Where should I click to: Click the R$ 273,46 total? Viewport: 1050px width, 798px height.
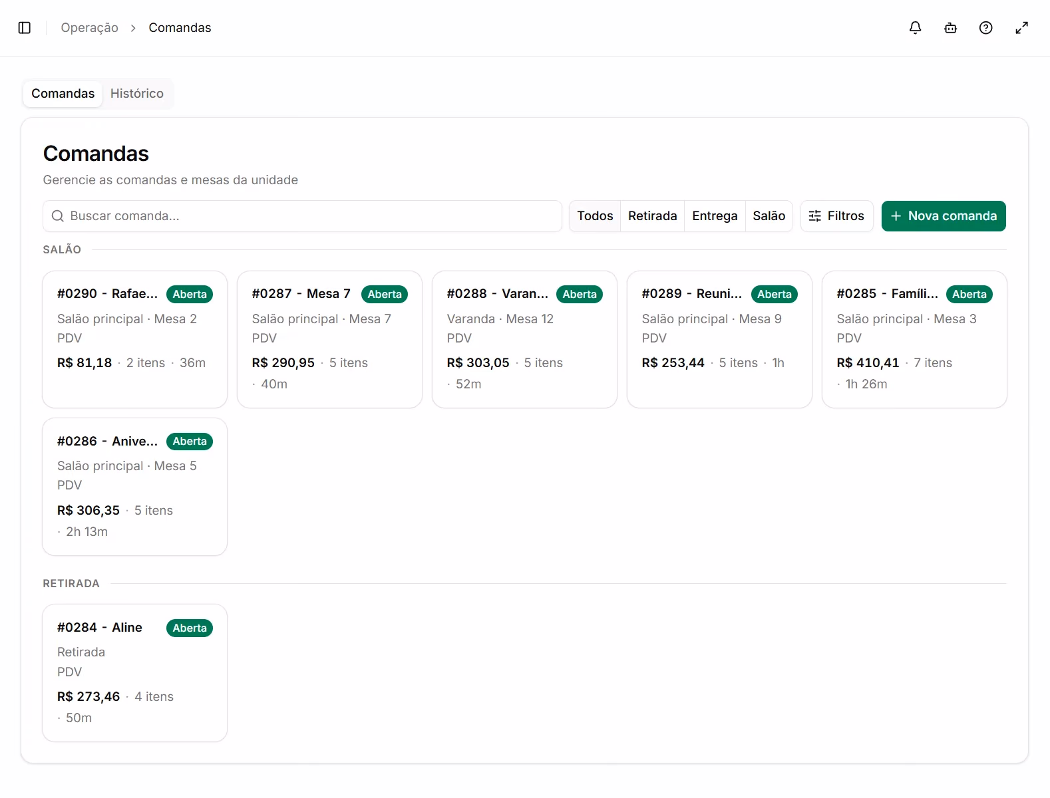(88, 697)
